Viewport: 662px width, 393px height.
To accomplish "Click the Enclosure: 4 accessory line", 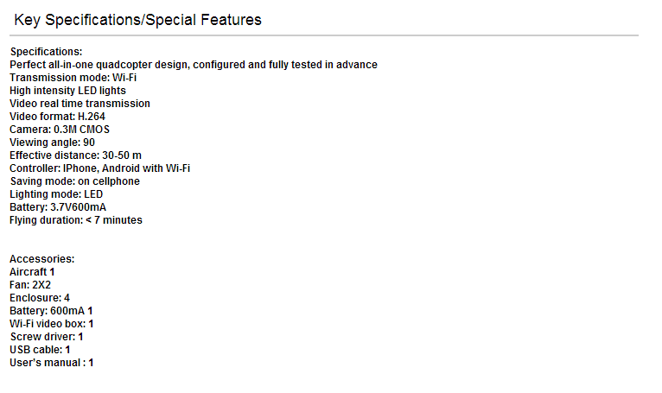I will 40,298.
